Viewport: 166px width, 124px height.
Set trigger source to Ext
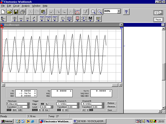[x=47, y=110]
